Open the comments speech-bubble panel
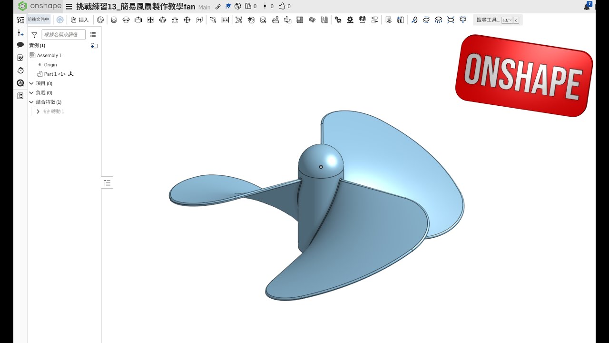Image resolution: width=609 pixels, height=343 pixels. 20,45
